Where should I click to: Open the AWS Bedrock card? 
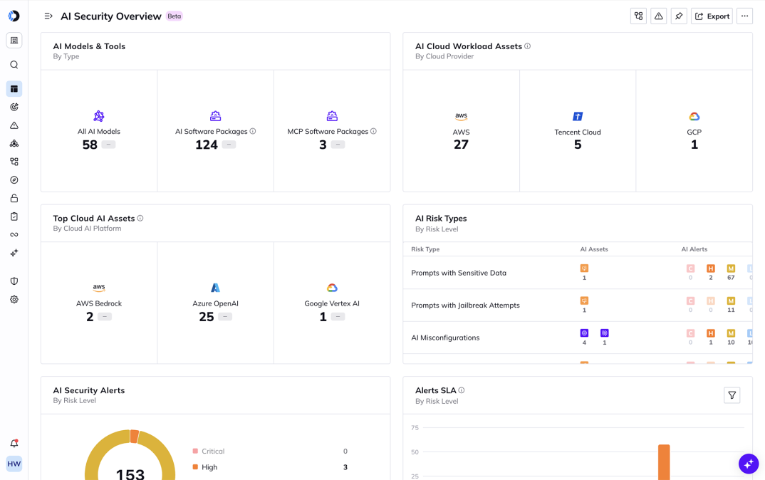99,303
